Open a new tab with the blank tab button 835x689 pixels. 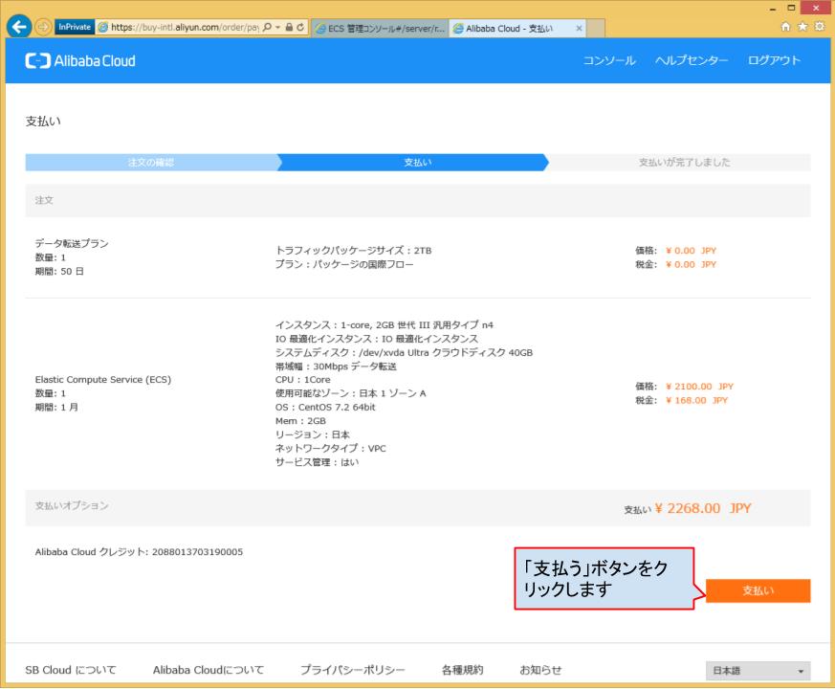(x=595, y=29)
